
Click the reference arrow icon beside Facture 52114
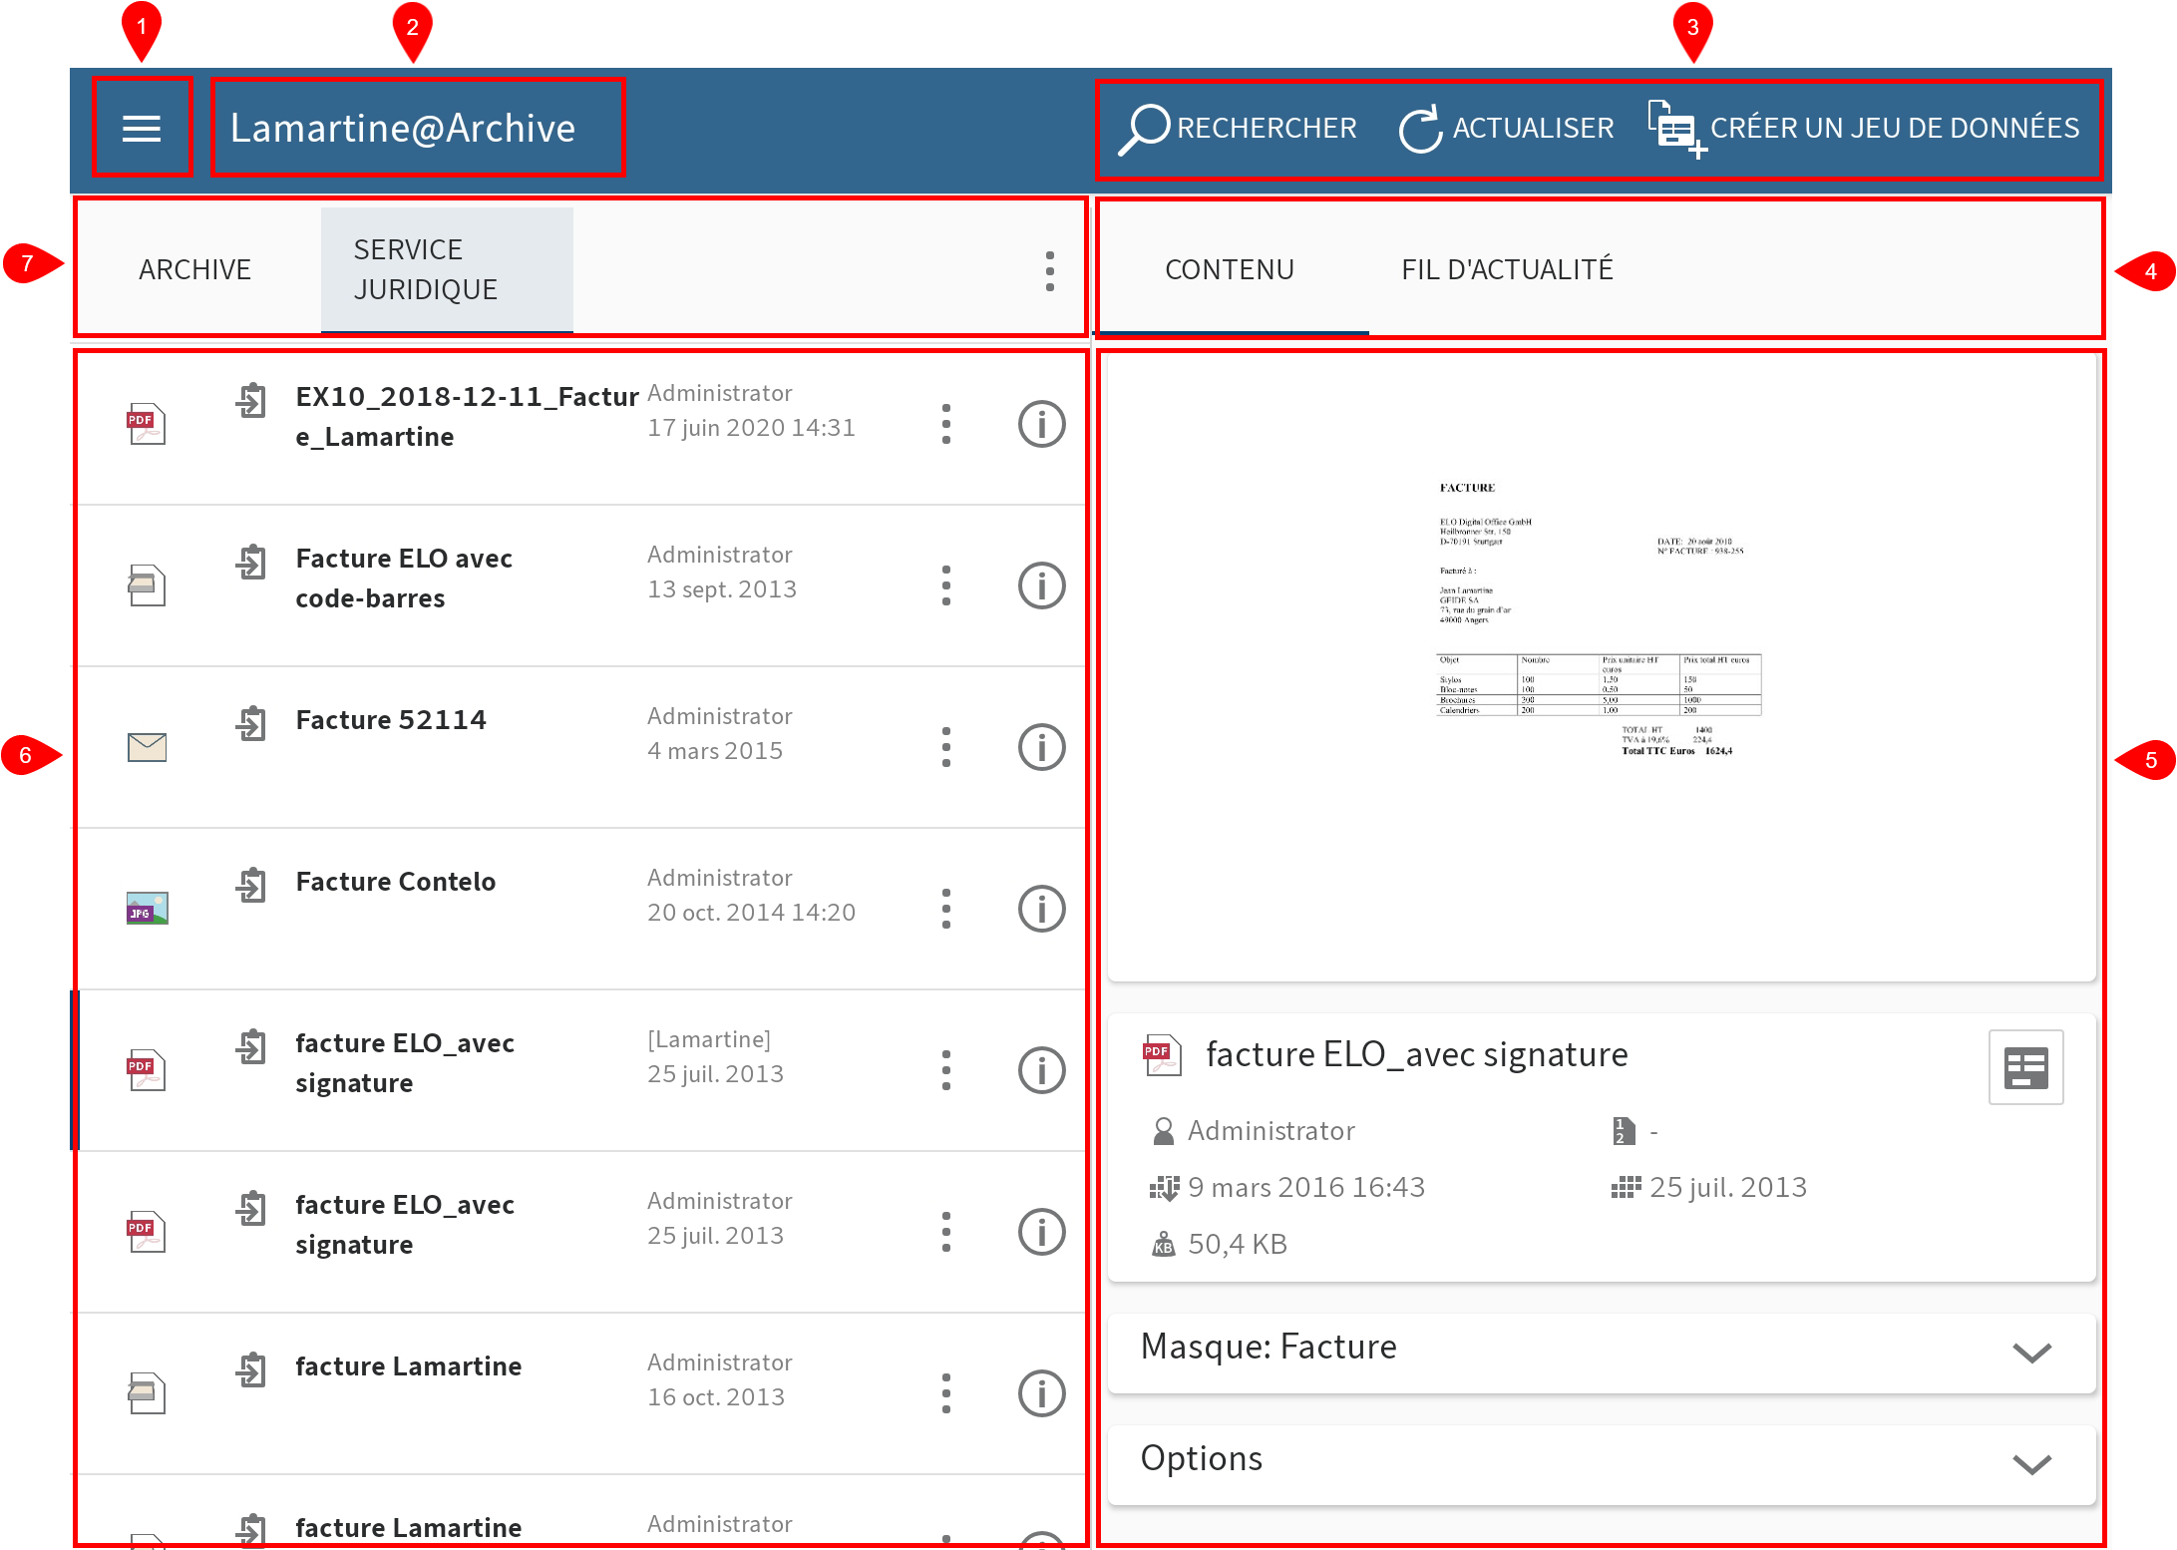click(251, 723)
